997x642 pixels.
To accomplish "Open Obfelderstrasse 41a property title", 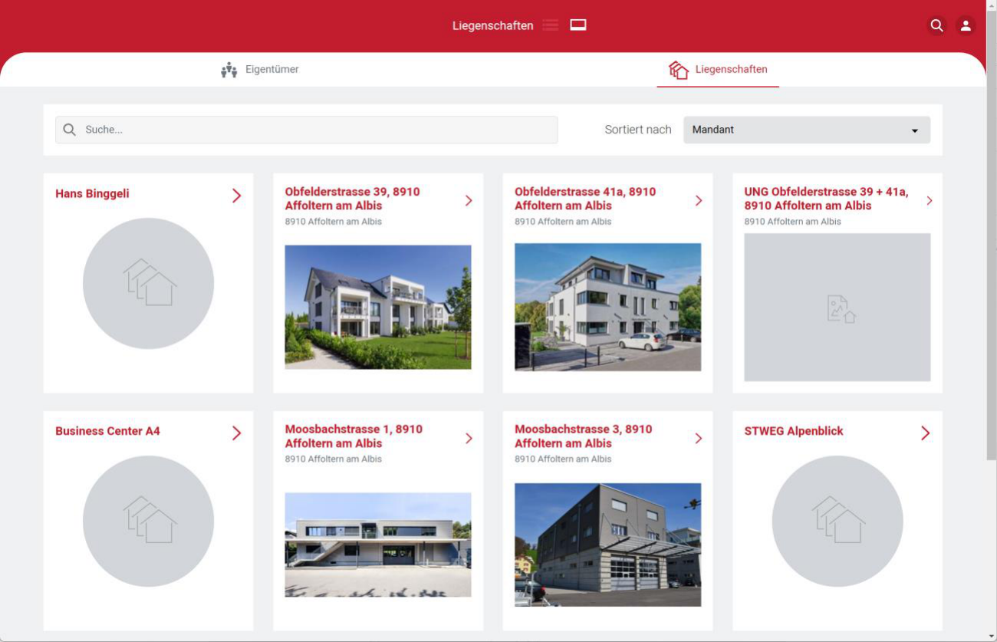I will coord(585,199).
